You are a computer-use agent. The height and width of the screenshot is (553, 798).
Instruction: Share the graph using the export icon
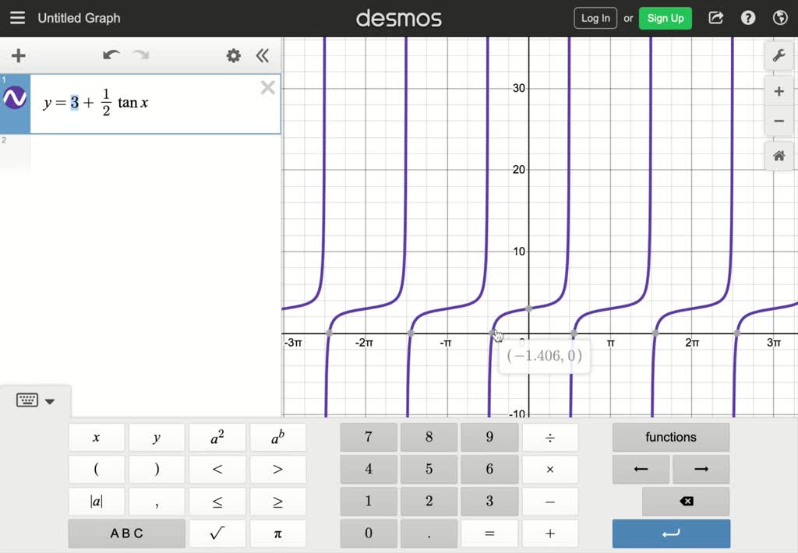pyautogui.click(x=715, y=18)
